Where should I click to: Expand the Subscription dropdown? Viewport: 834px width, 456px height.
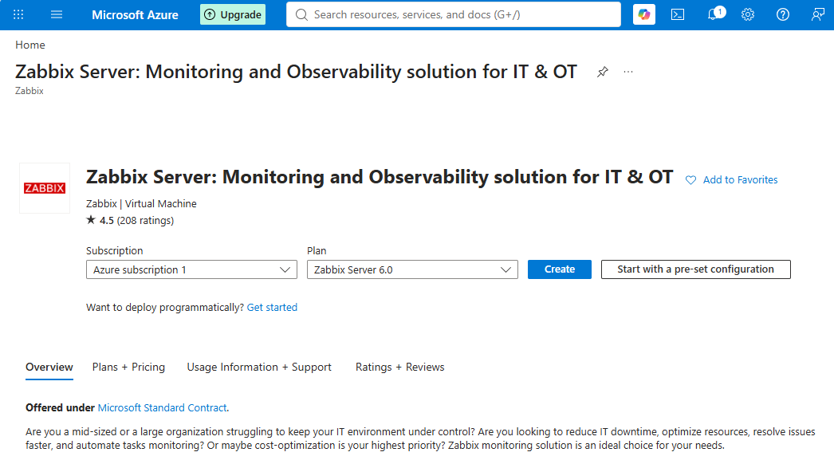pyautogui.click(x=191, y=269)
